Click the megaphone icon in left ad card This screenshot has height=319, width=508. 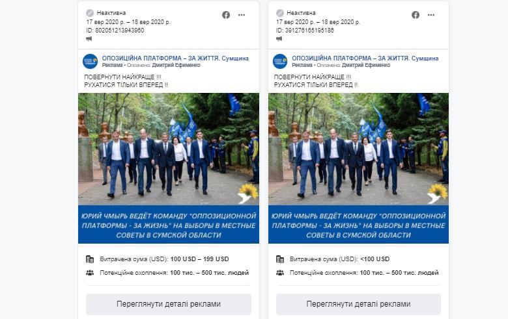(89, 39)
